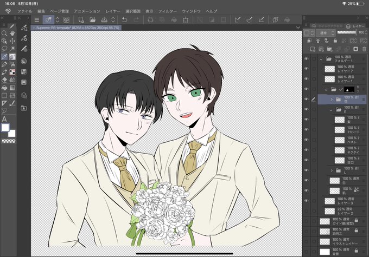
Task: Select the Move layer tool
Action: tap(12, 41)
